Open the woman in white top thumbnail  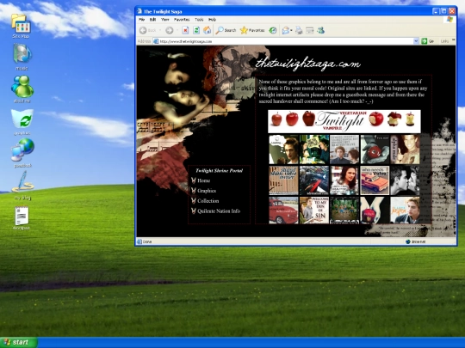(x=344, y=180)
